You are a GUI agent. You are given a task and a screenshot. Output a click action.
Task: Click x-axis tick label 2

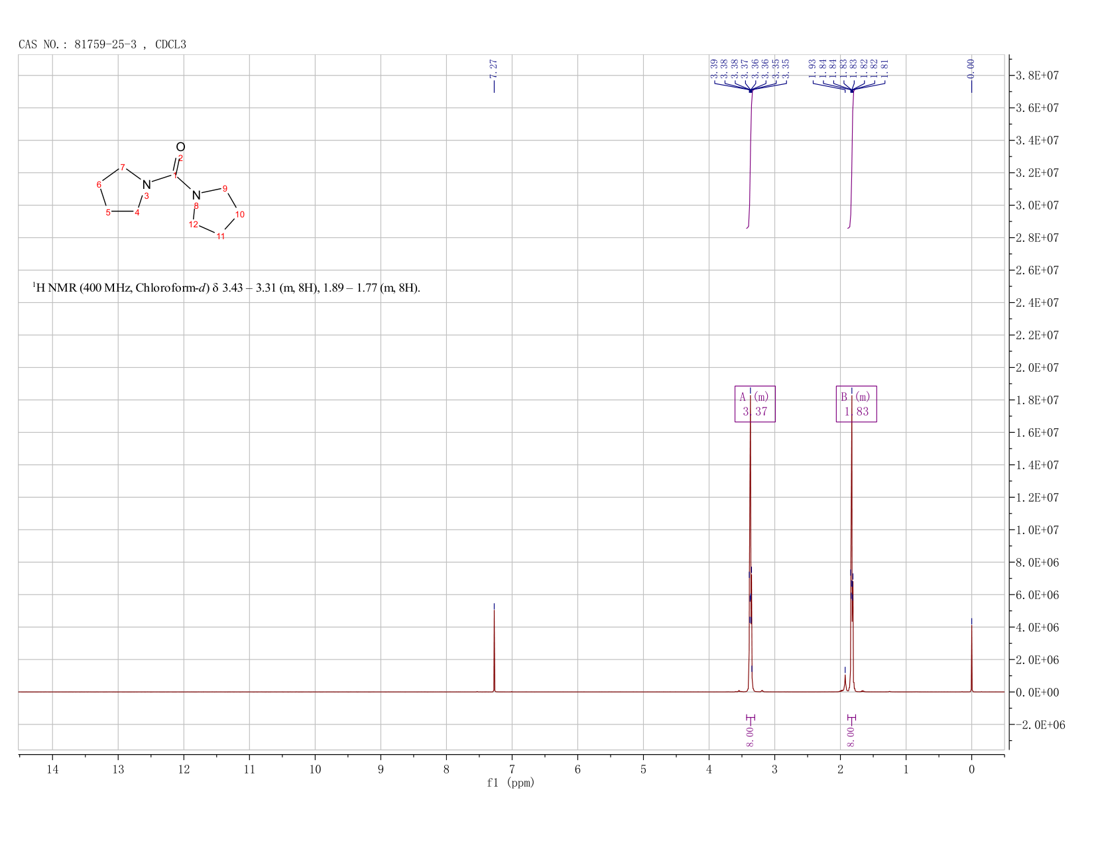(x=840, y=769)
